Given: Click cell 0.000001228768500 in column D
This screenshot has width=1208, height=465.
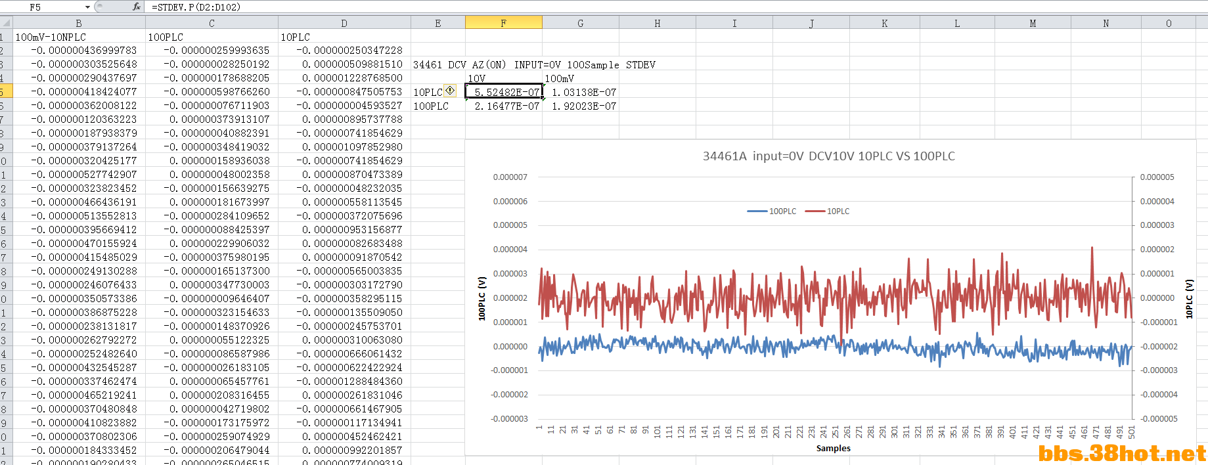Looking at the screenshot, I should [344, 78].
